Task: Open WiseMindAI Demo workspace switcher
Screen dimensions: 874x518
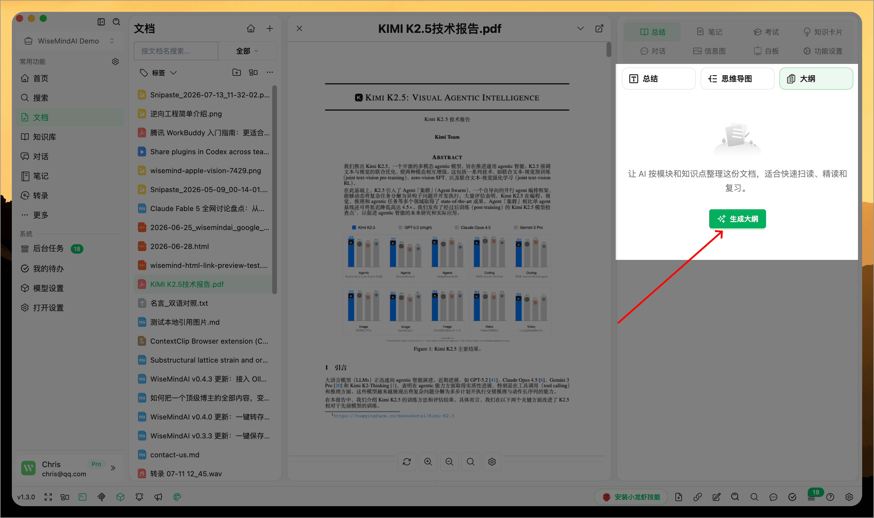Action: click(x=69, y=41)
